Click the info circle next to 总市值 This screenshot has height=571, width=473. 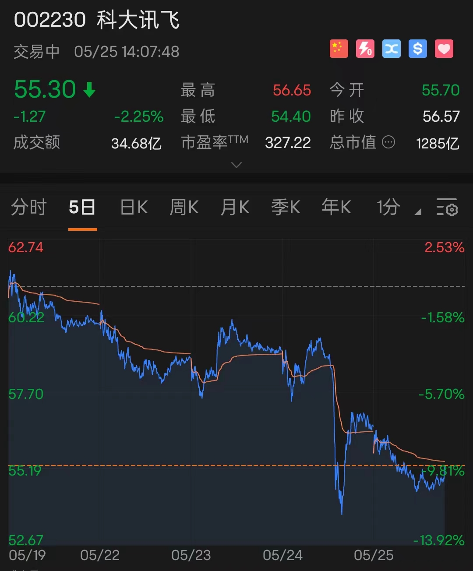coord(389,142)
